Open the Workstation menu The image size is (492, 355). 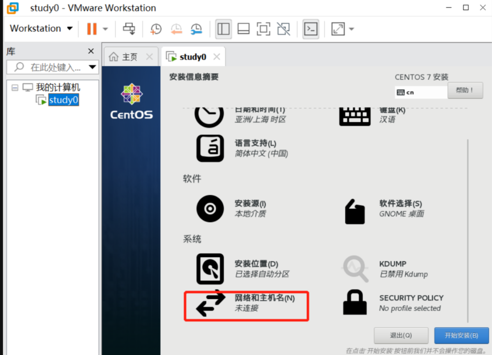[x=41, y=29]
